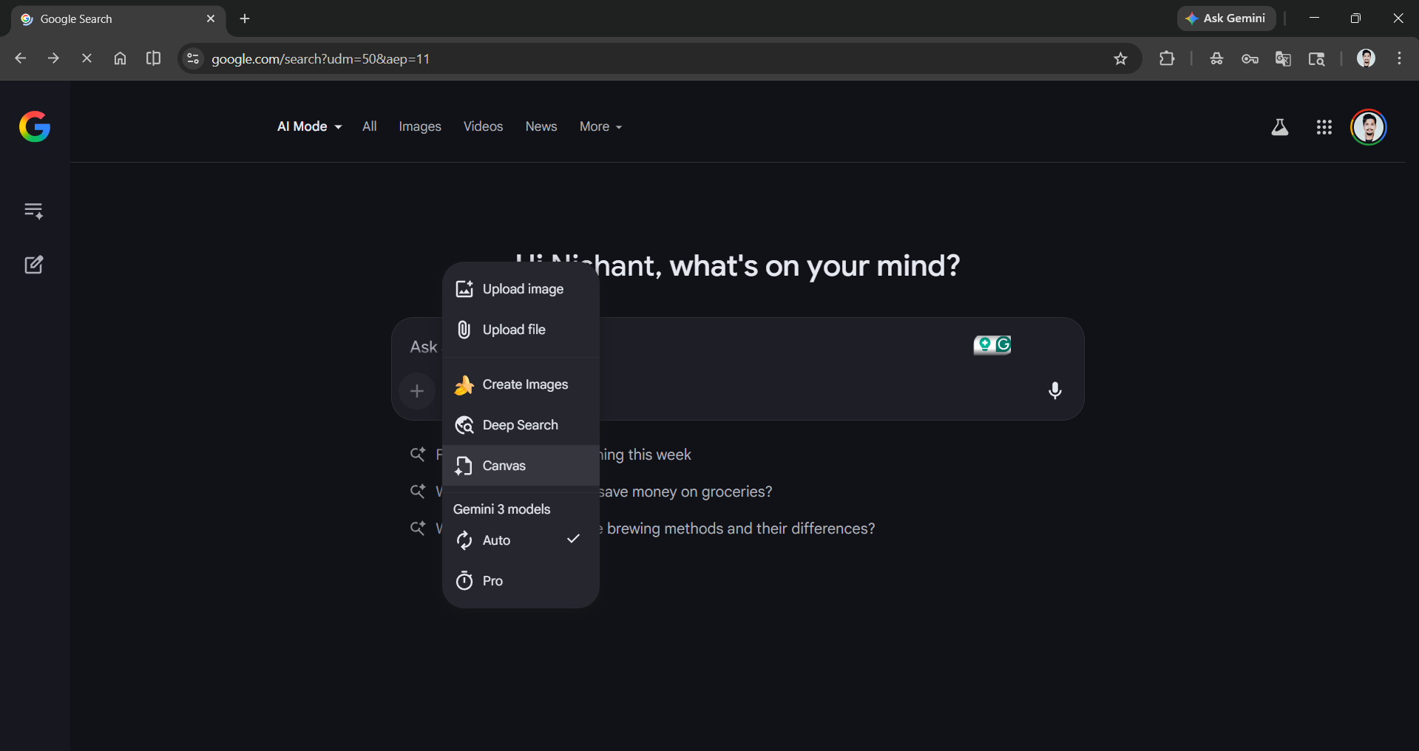Click the Grammarly extension badge in input
1419x751 pixels.
tap(992, 344)
